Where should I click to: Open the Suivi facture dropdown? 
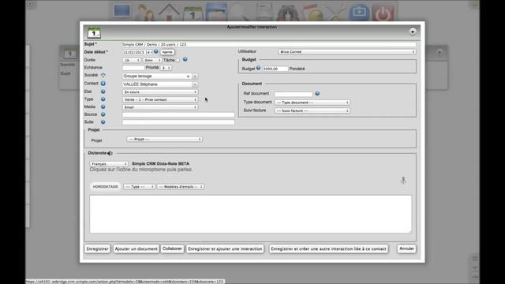[x=312, y=110]
